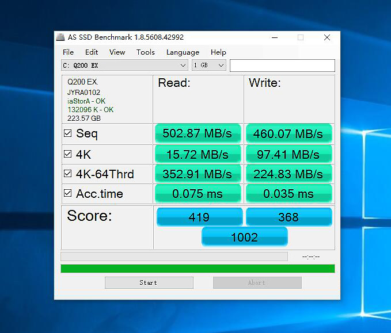
Task: Uncheck the Seq test checkbox
Action: (x=68, y=134)
